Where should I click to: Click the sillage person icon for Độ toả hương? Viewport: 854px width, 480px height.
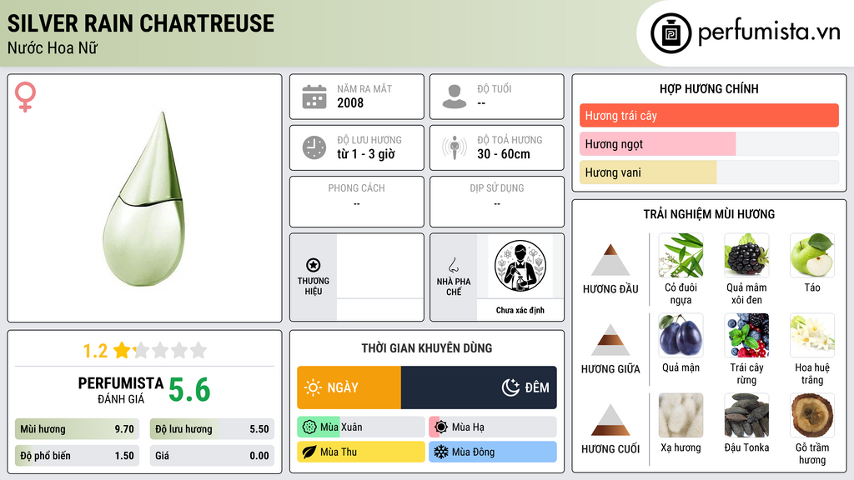[x=455, y=147]
